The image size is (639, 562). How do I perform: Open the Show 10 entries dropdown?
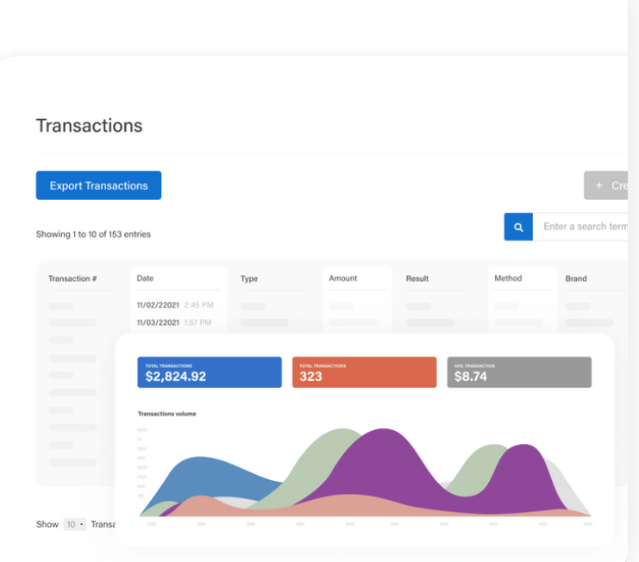pos(75,524)
